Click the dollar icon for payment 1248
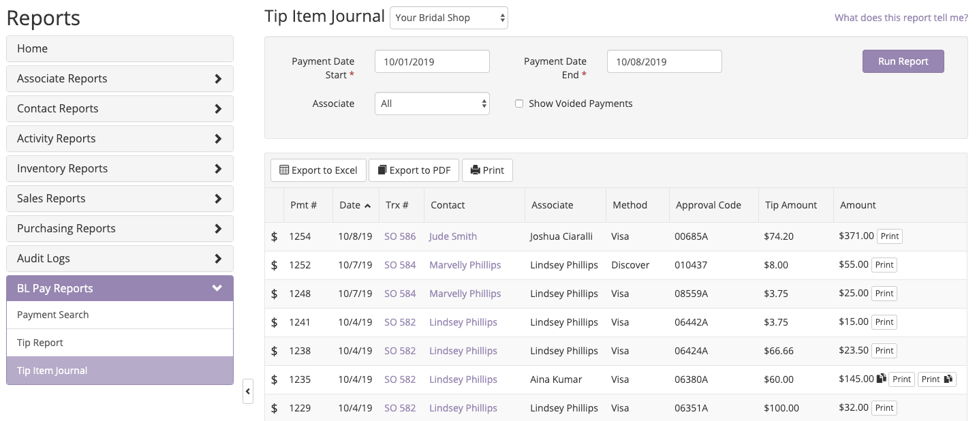 pos(274,294)
